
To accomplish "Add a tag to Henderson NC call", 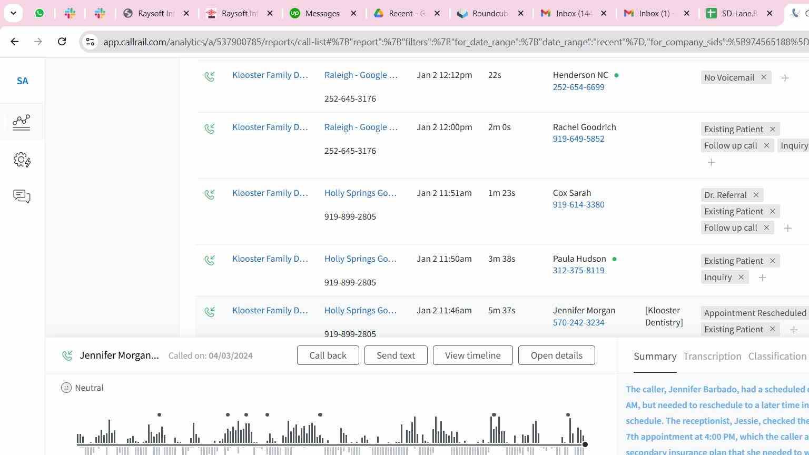I will [x=785, y=78].
